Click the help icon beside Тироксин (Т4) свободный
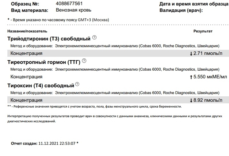 [x=77, y=84]
